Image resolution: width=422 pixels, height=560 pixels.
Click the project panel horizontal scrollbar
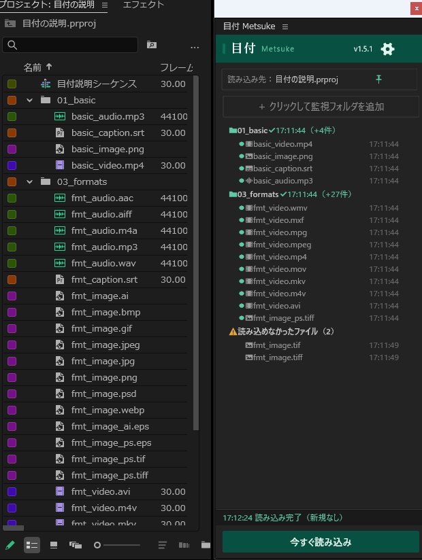click(14, 527)
